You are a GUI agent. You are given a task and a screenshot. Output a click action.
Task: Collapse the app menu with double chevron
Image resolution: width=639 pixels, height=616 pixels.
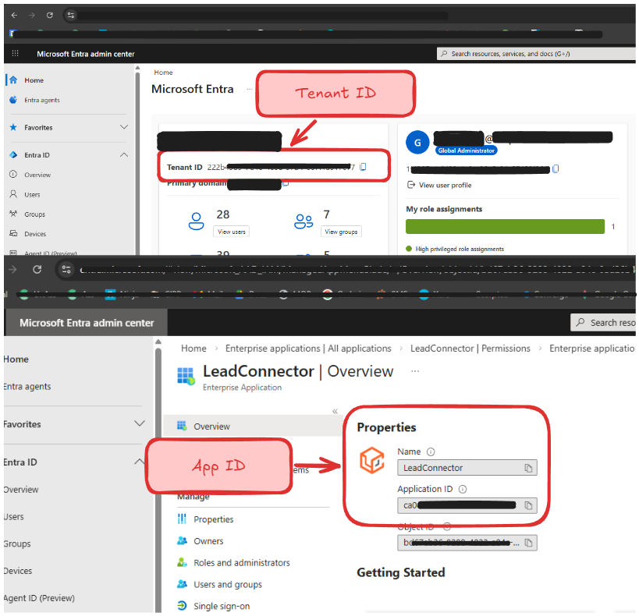click(335, 411)
